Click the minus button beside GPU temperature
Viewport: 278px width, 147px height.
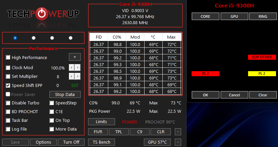178,142
